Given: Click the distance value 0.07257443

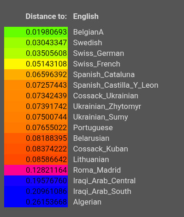Looking at the screenshot, I should (x=36, y=85).
